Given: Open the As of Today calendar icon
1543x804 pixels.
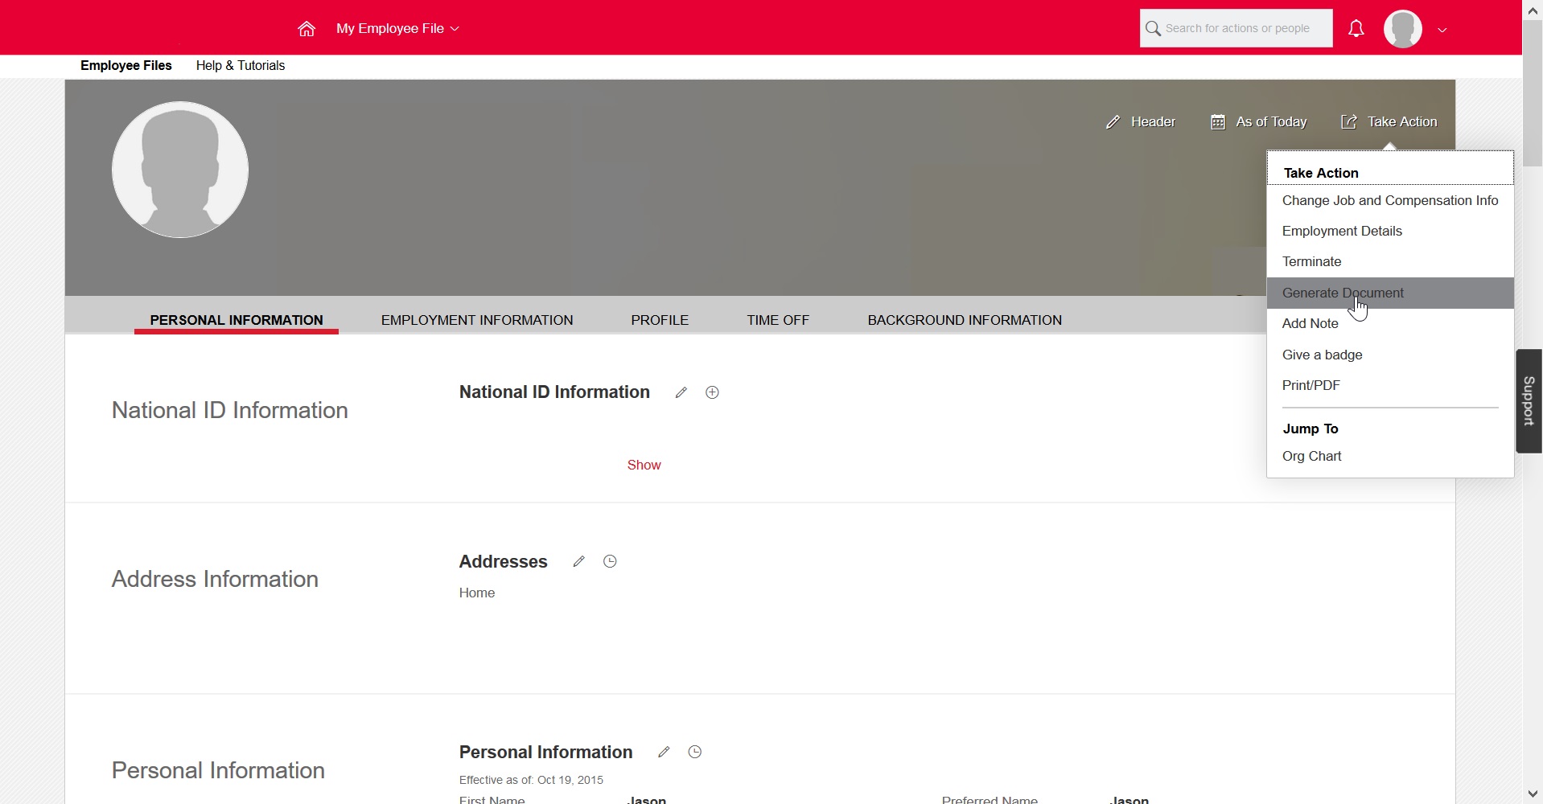Looking at the screenshot, I should [x=1218, y=122].
